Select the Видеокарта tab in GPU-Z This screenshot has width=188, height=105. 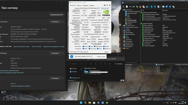(73, 5)
